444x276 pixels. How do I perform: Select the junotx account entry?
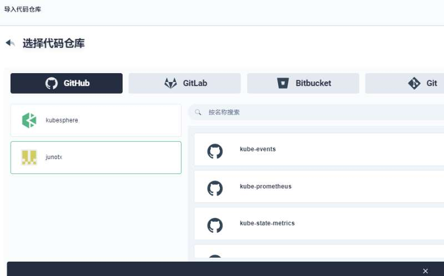click(96, 157)
